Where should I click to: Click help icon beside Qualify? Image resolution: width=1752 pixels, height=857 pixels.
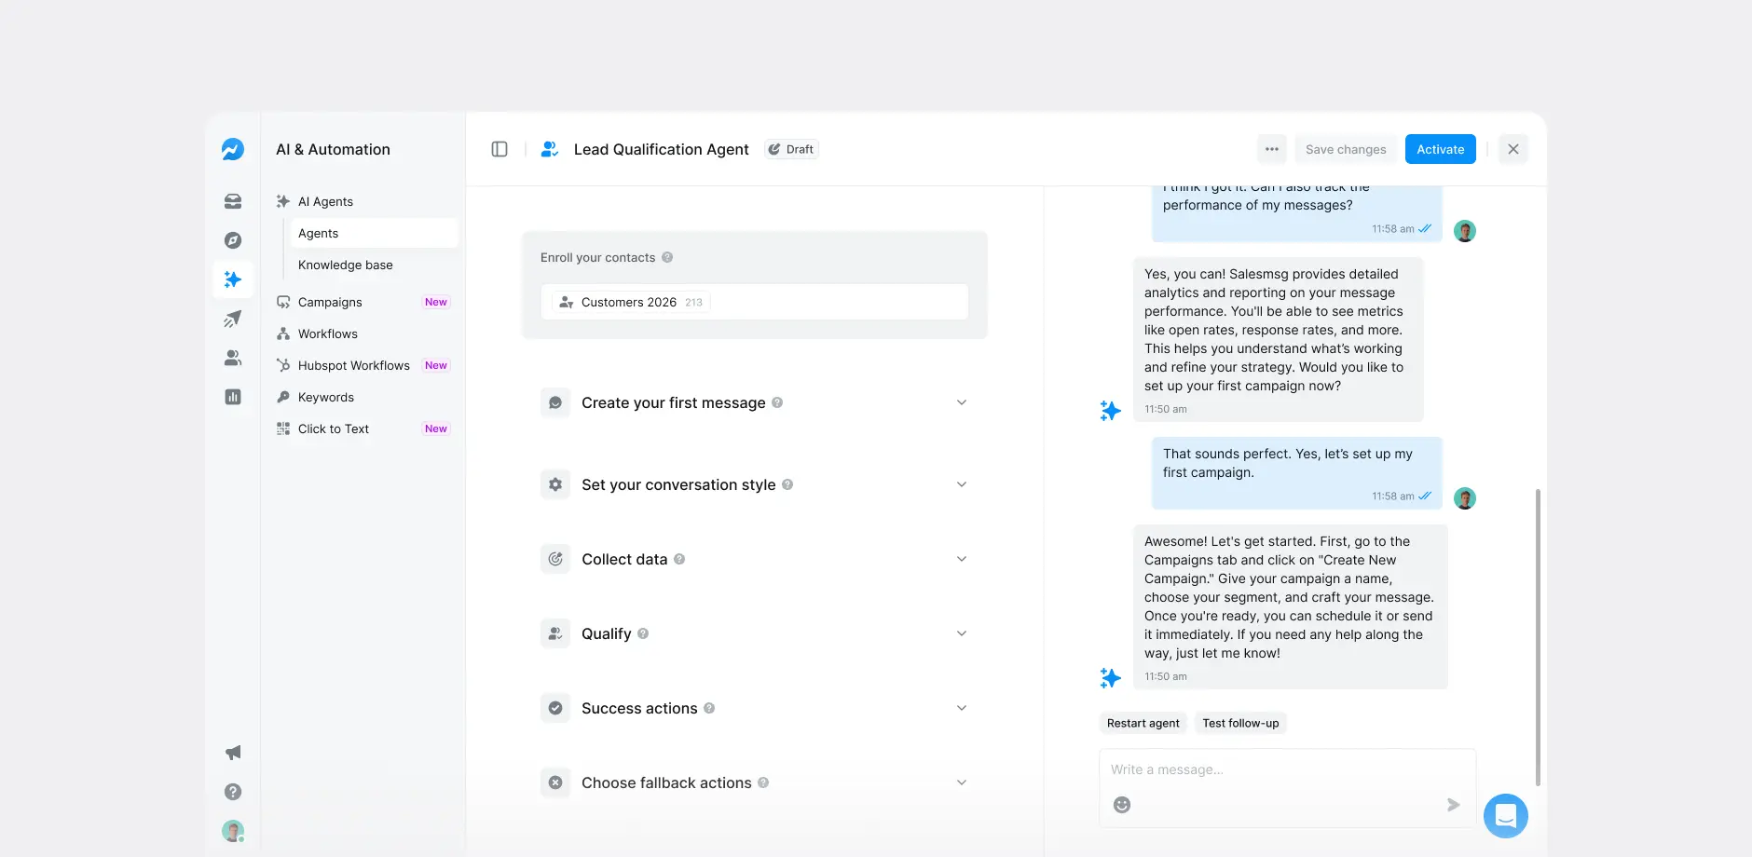[x=643, y=633]
